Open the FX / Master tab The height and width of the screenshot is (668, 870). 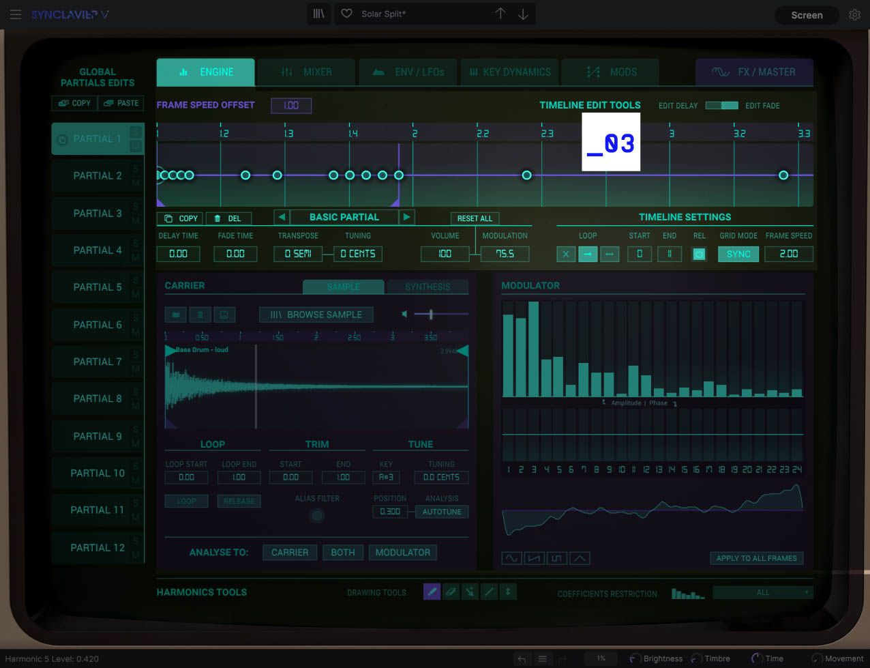[754, 72]
